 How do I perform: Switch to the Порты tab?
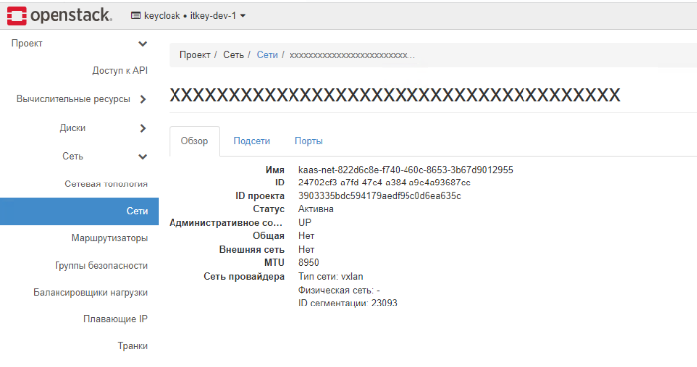pyautogui.click(x=308, y=141)
